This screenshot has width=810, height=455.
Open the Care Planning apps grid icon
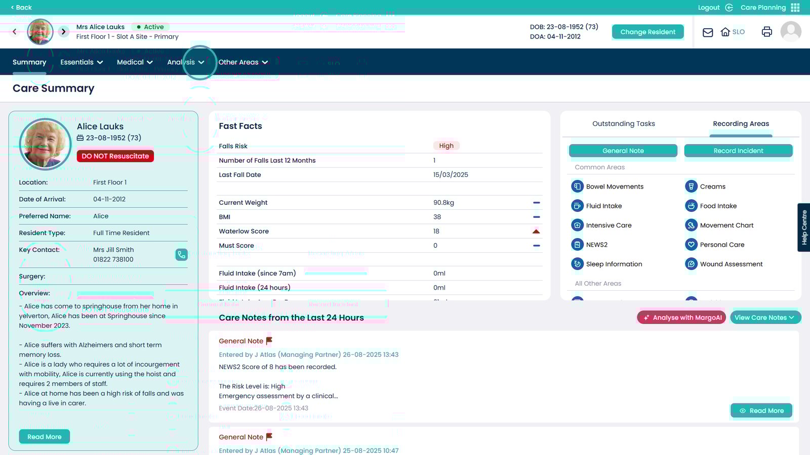pos(795,8)
